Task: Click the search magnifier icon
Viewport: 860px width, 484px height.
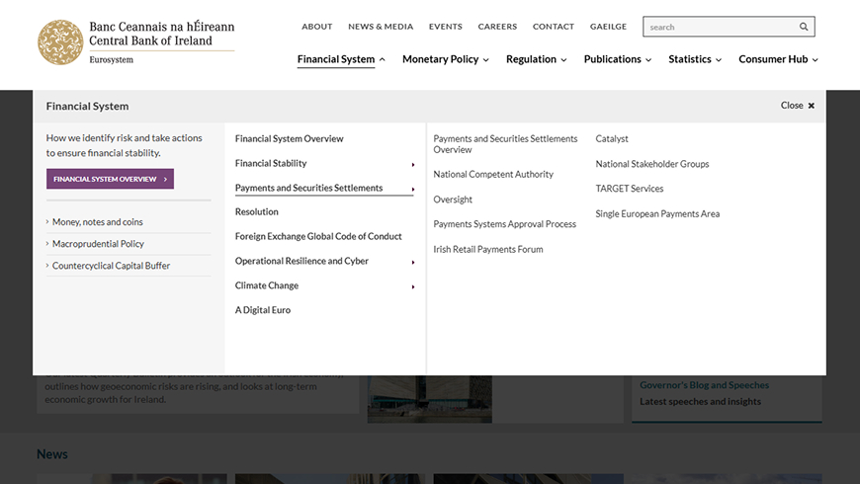Action: 804,27
